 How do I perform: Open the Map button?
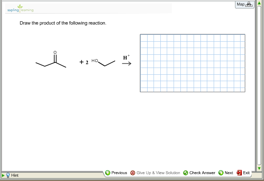coord(245,5)
